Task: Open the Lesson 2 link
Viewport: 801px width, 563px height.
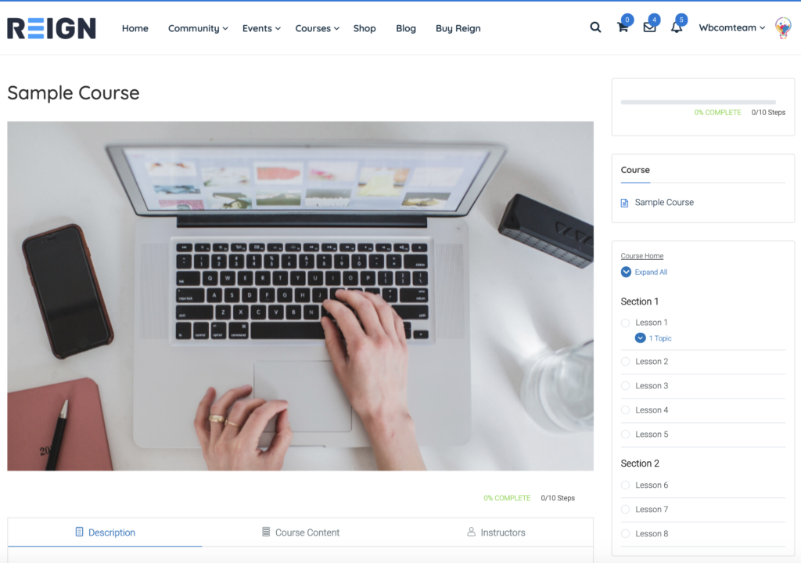Action: (x=652, y=362)
